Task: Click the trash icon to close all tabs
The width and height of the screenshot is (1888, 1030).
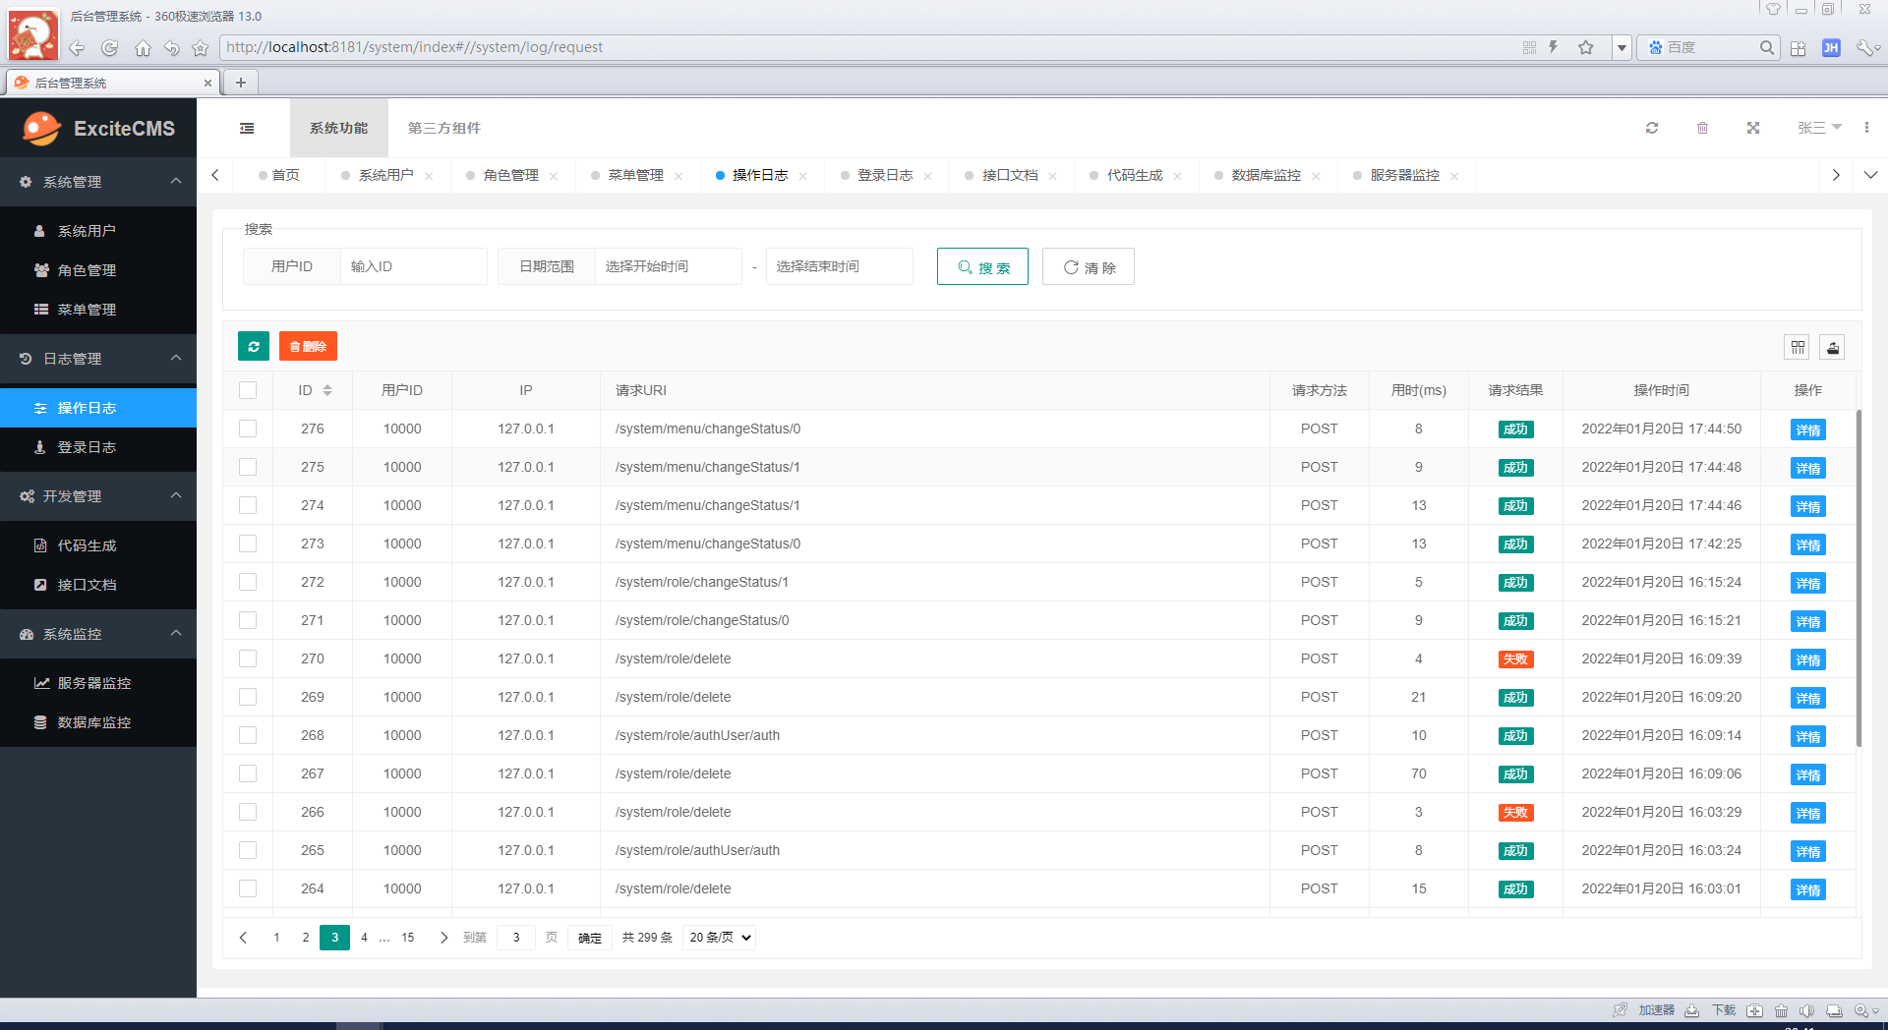Action: tap(1702, 128)
